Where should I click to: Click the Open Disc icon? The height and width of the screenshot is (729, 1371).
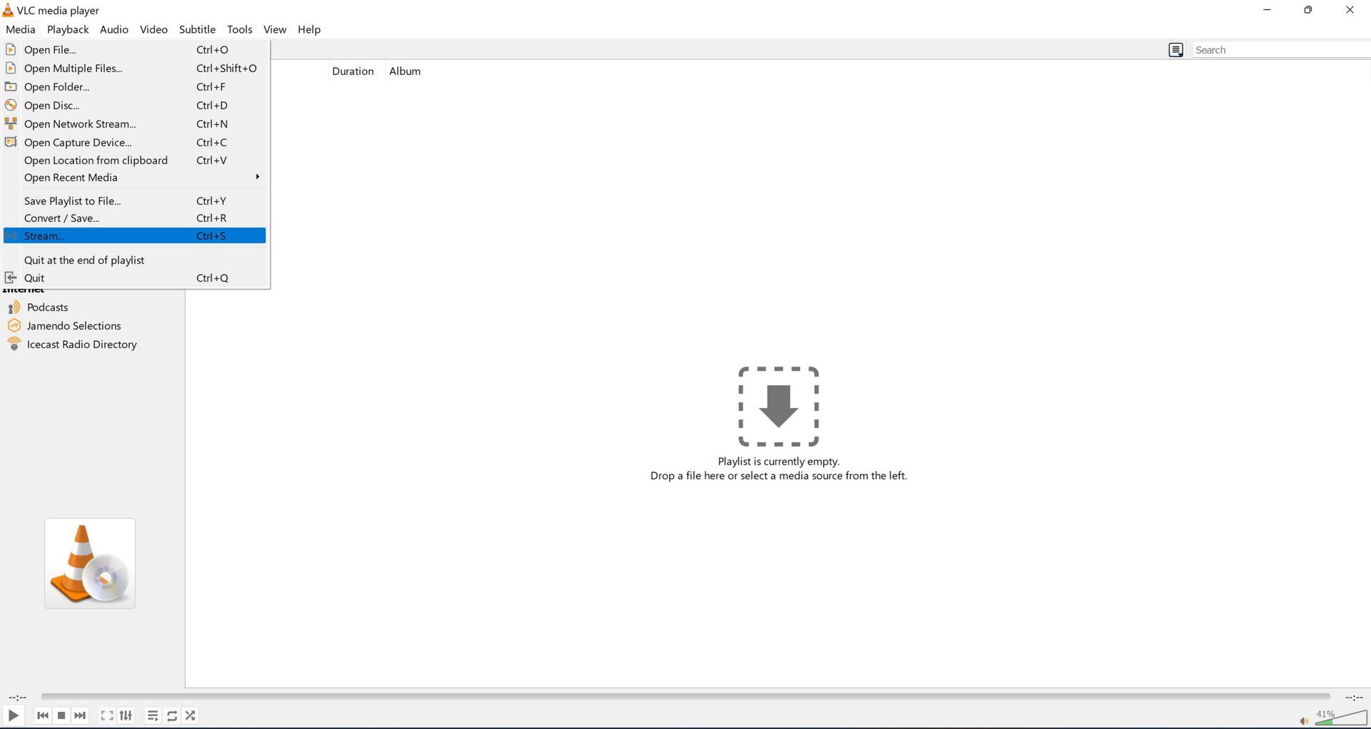tap(11, 105)
